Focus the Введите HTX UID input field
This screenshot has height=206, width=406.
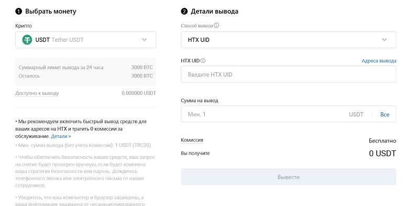[289, 74]
